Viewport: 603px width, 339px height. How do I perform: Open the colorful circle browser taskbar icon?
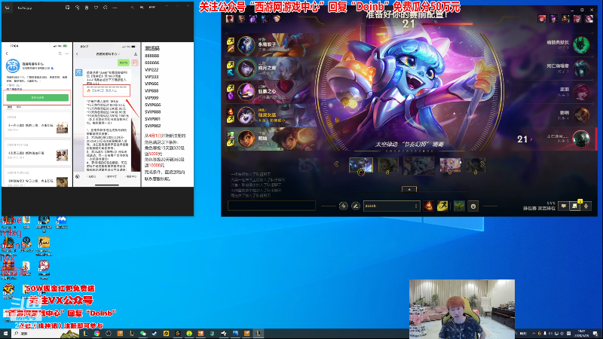pos(97,333)
